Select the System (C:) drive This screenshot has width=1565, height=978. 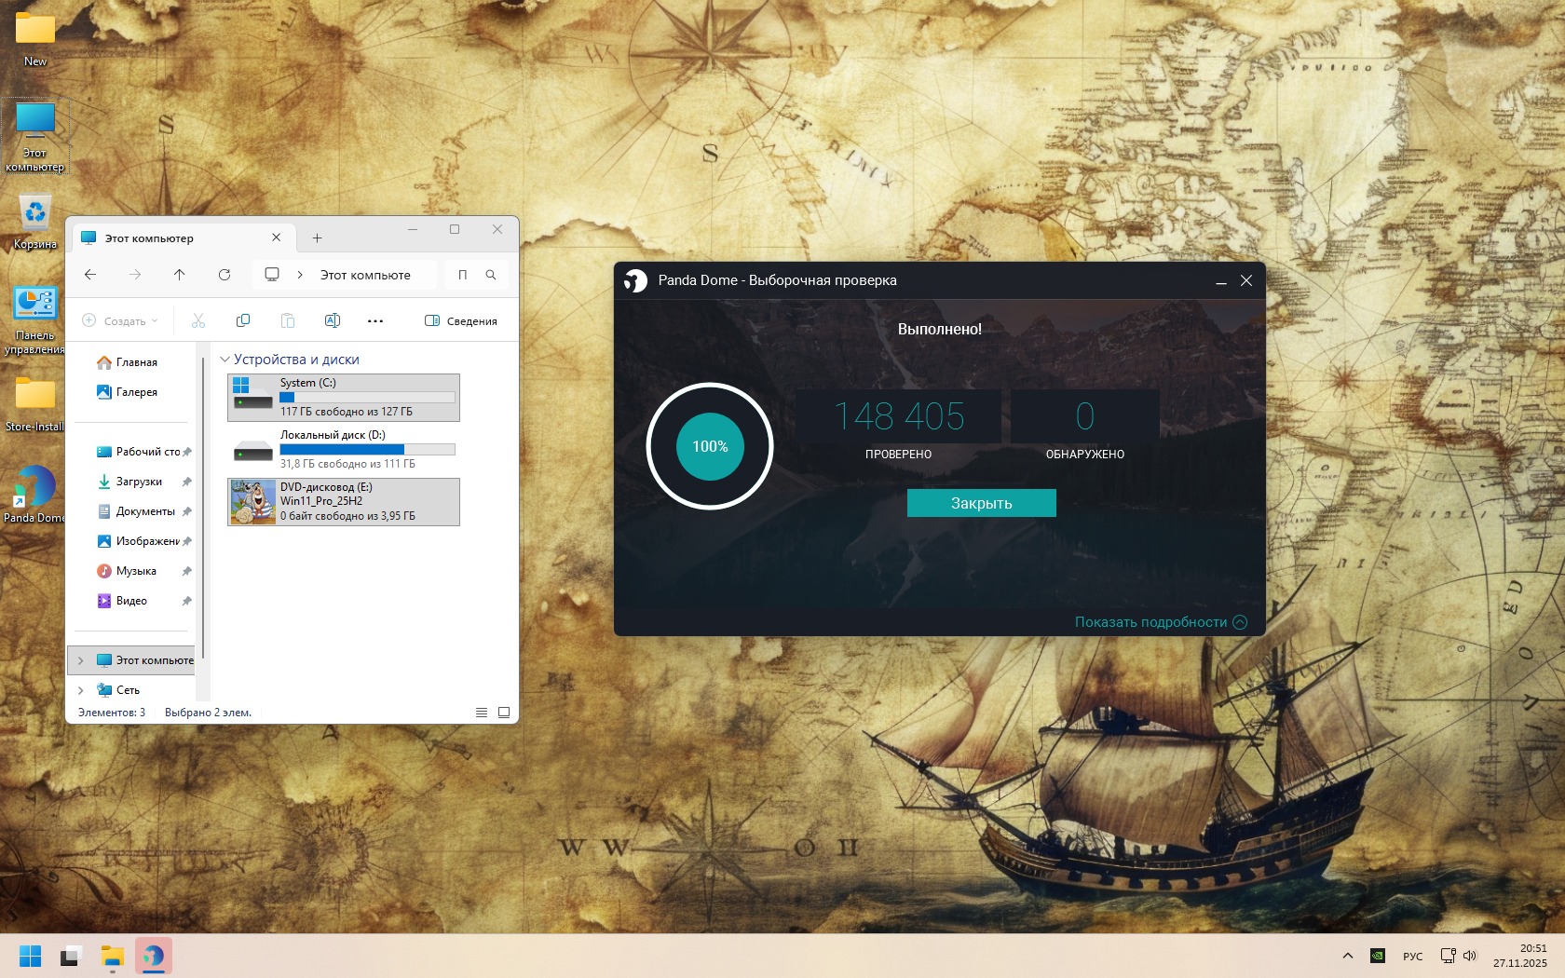(x=344, y=398)
